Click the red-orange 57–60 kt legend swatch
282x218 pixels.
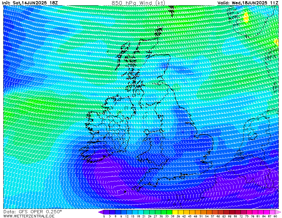(x=215, y=212)
